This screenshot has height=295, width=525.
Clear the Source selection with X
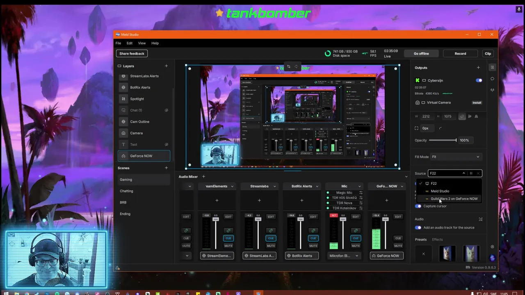[478, 173]
